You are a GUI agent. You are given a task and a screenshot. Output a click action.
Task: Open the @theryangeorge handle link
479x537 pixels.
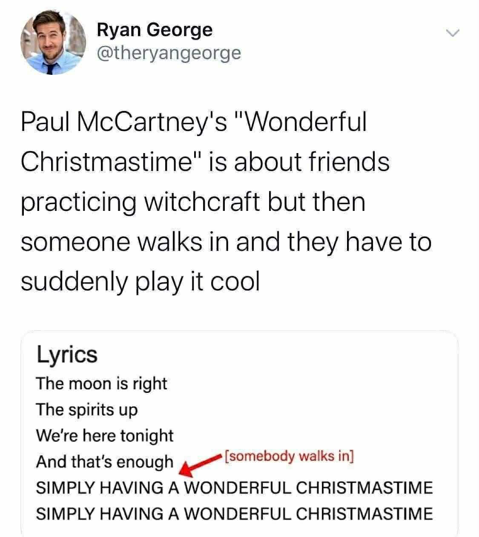click(169, 53)
